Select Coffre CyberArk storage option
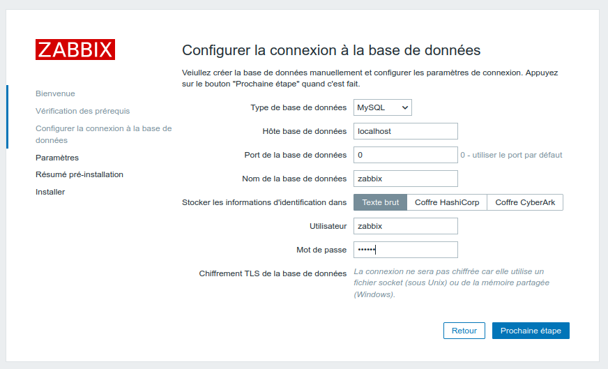The width and height of the screenshot is (608, 369). pyautogui.click(x=525, y=202)
